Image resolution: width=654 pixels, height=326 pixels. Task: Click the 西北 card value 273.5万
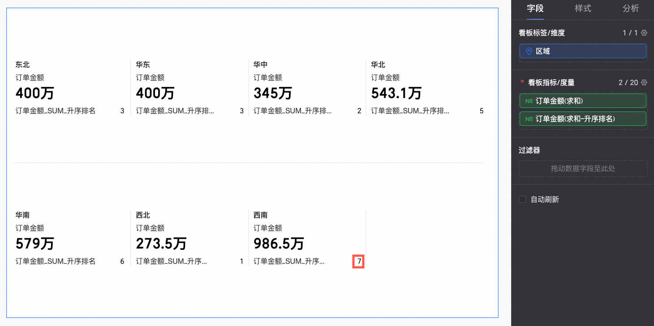tap(161, 244)
